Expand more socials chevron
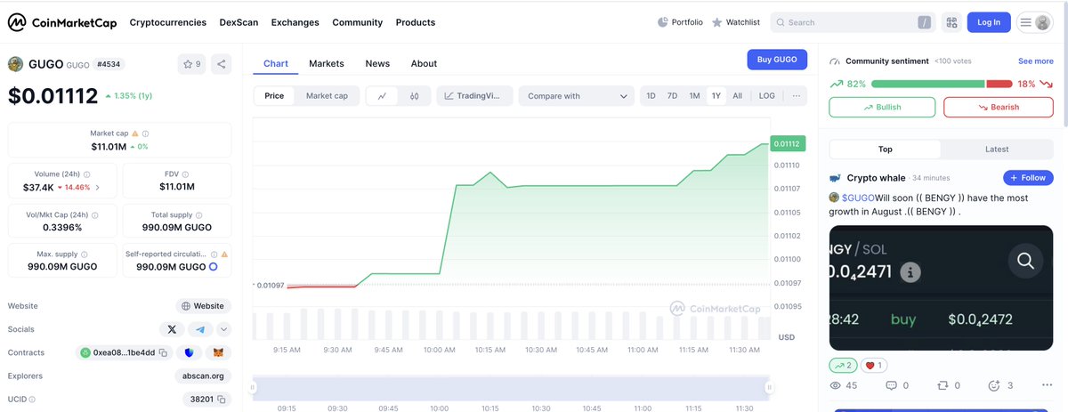Viewport: 1068px width, 412px height. click(x=223, y=329)
